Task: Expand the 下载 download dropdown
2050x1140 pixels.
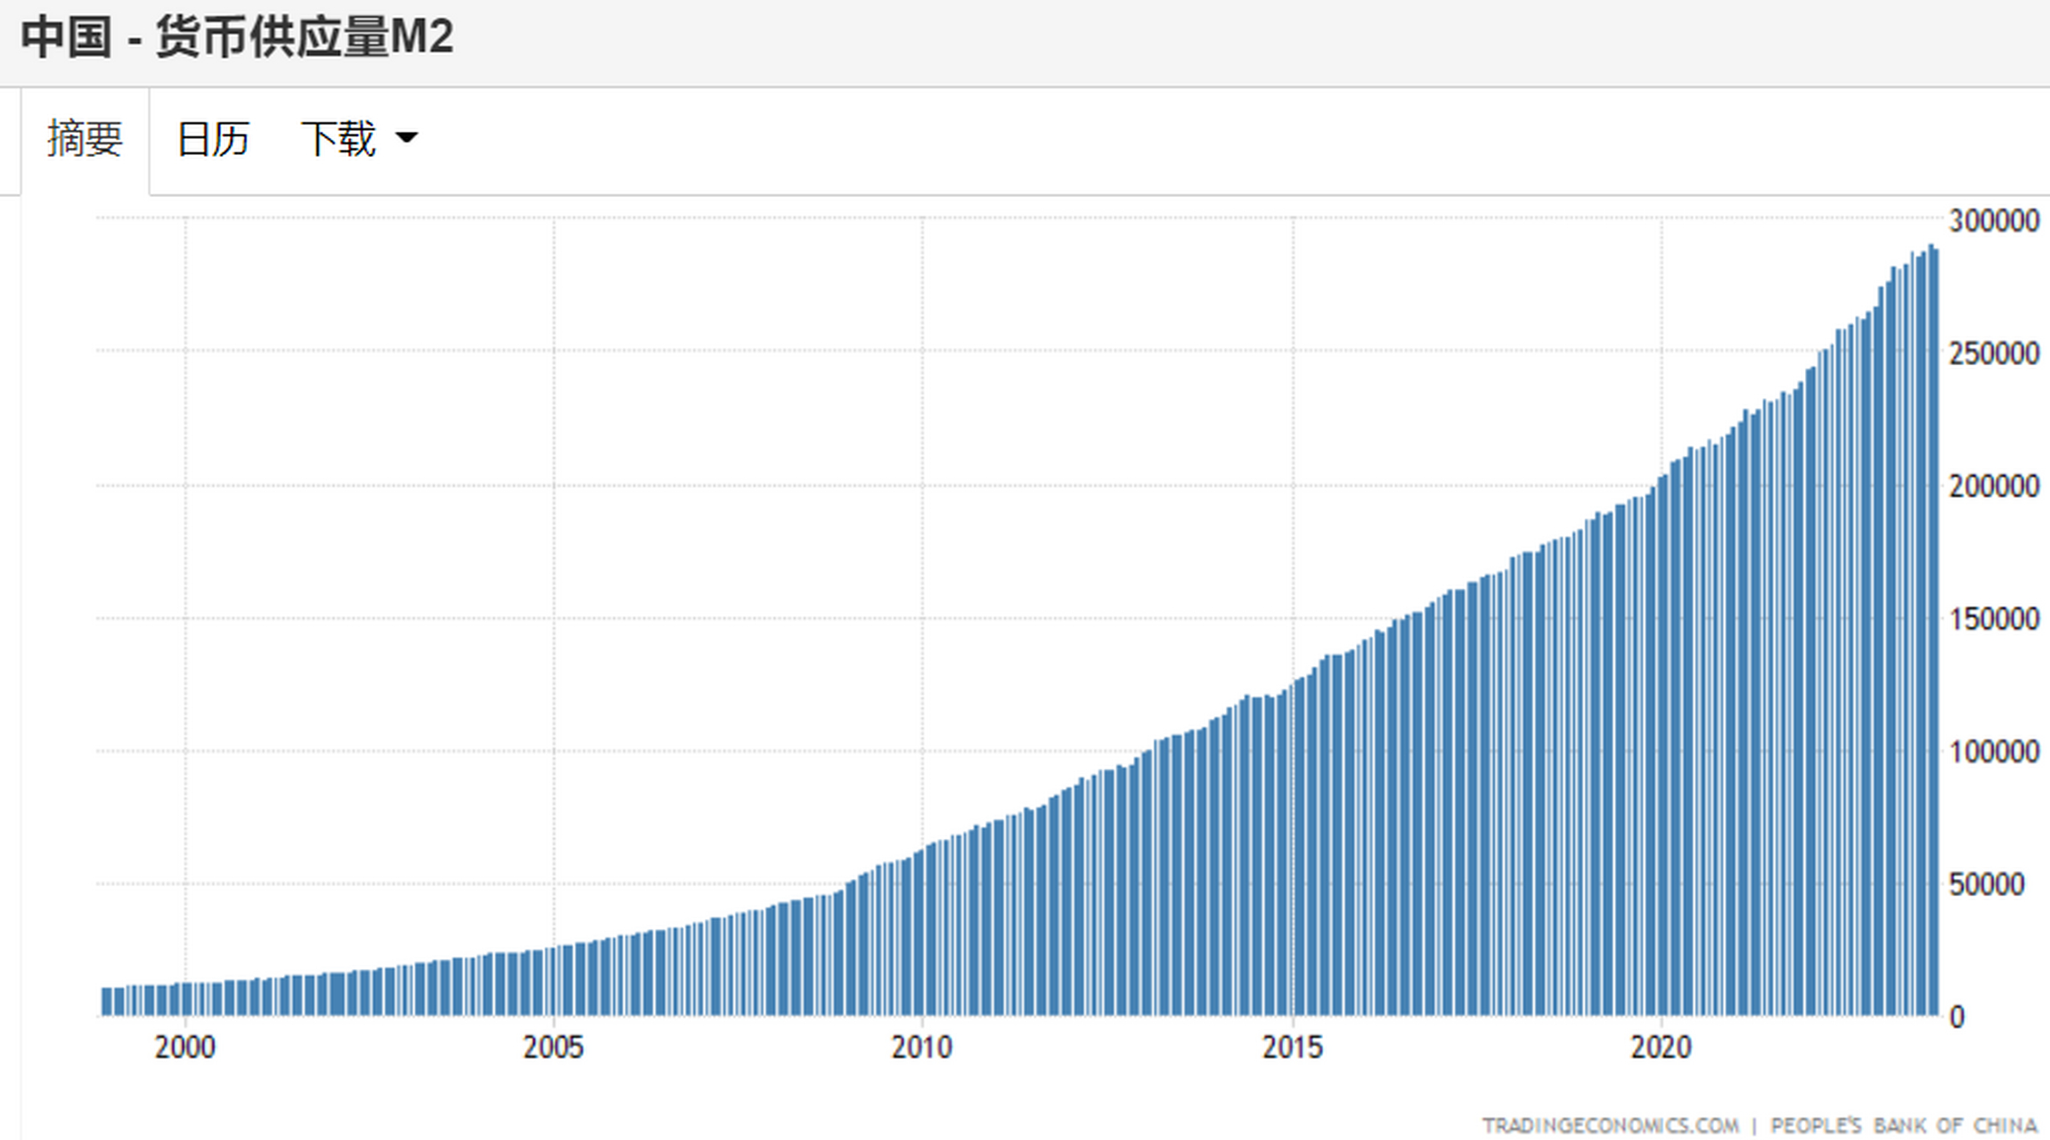Action: [358, 140]
